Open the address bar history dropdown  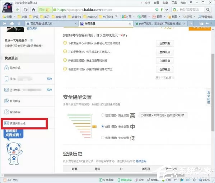tap(167, 10)
